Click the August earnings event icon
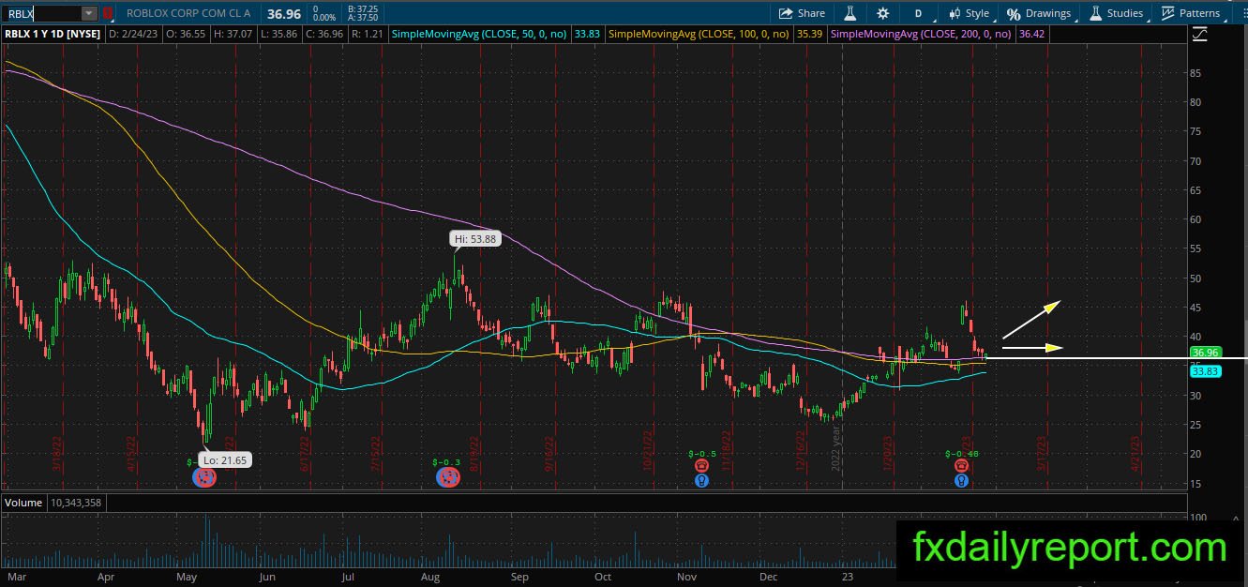This screenshot has height=587, width=1248. tap(447, 478)
